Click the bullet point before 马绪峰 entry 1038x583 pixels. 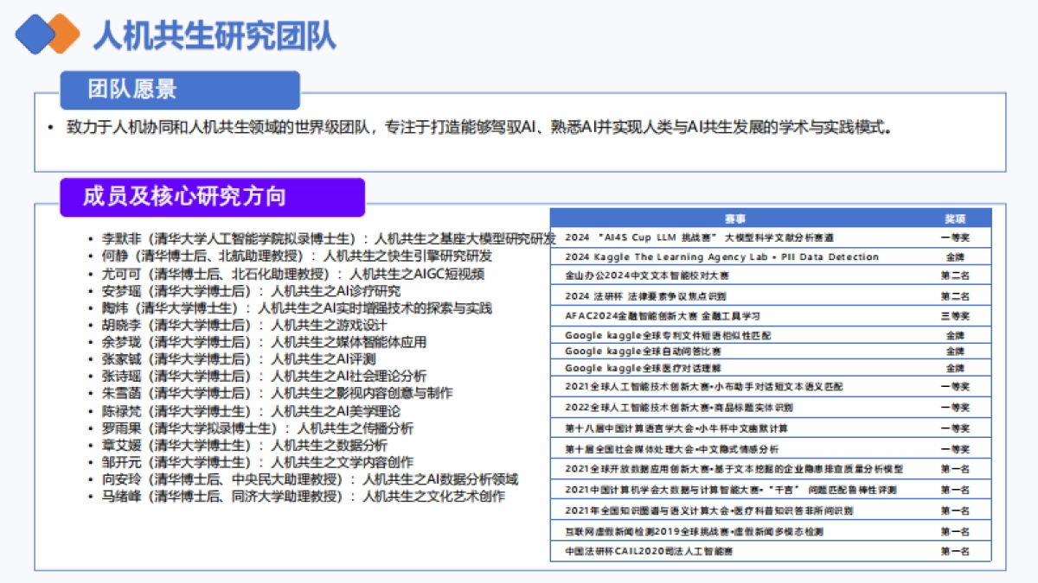[92, 494]
